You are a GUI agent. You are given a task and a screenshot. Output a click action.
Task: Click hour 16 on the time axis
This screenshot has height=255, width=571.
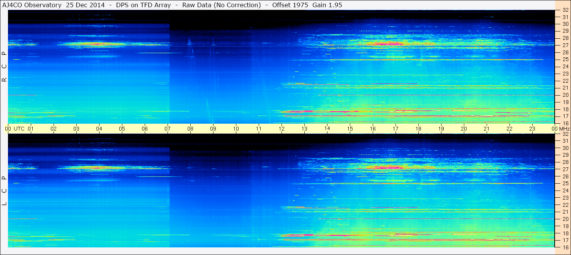click(x=373, y=129)
